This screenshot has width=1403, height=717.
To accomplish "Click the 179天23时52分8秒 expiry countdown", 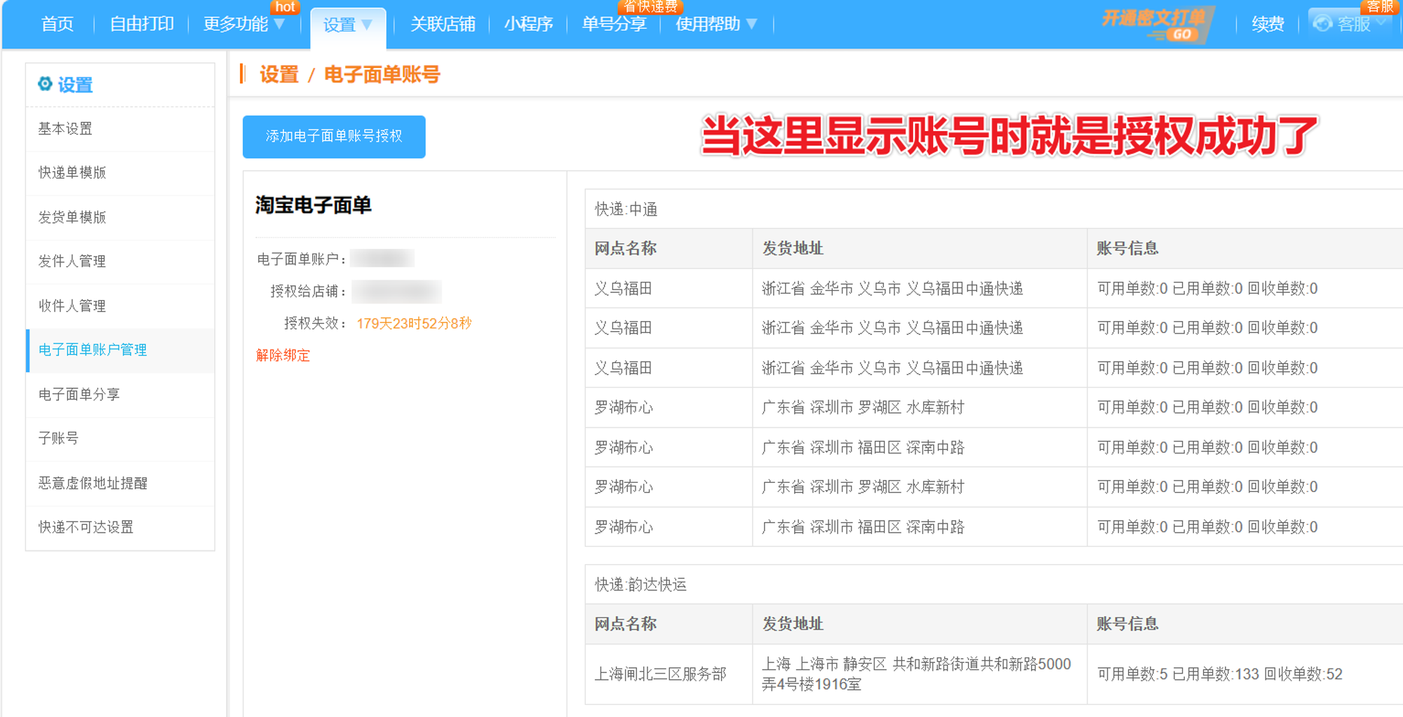I will click(x=414, y=323).
